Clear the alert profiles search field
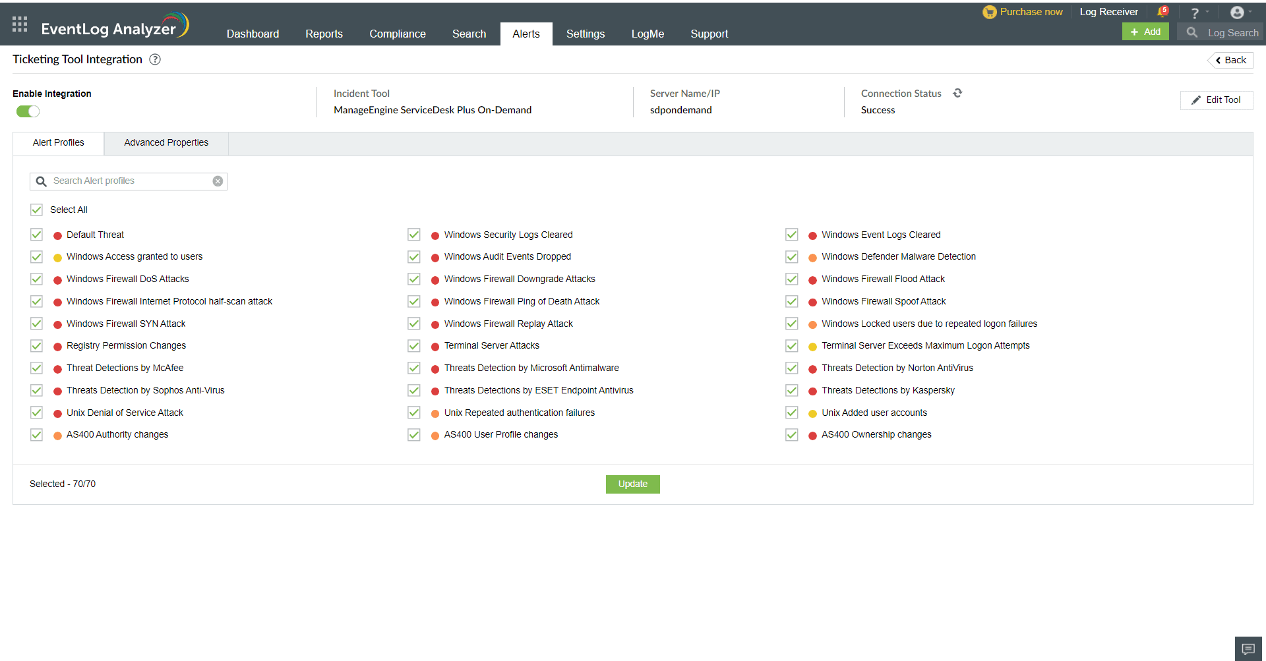Screen dimensions: 1266x661 [x=218, y=181]
